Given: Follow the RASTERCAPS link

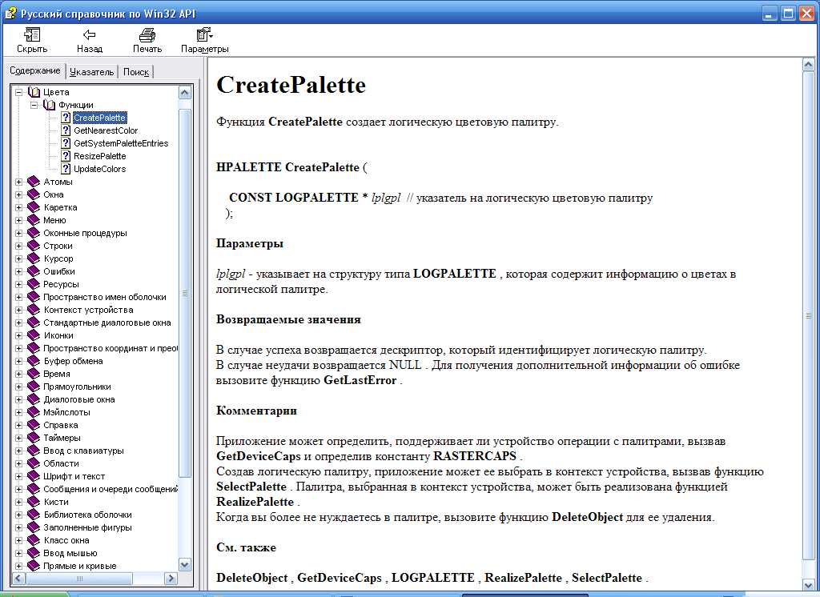Looking at the screenshot, I should click(x=475, y=456).
